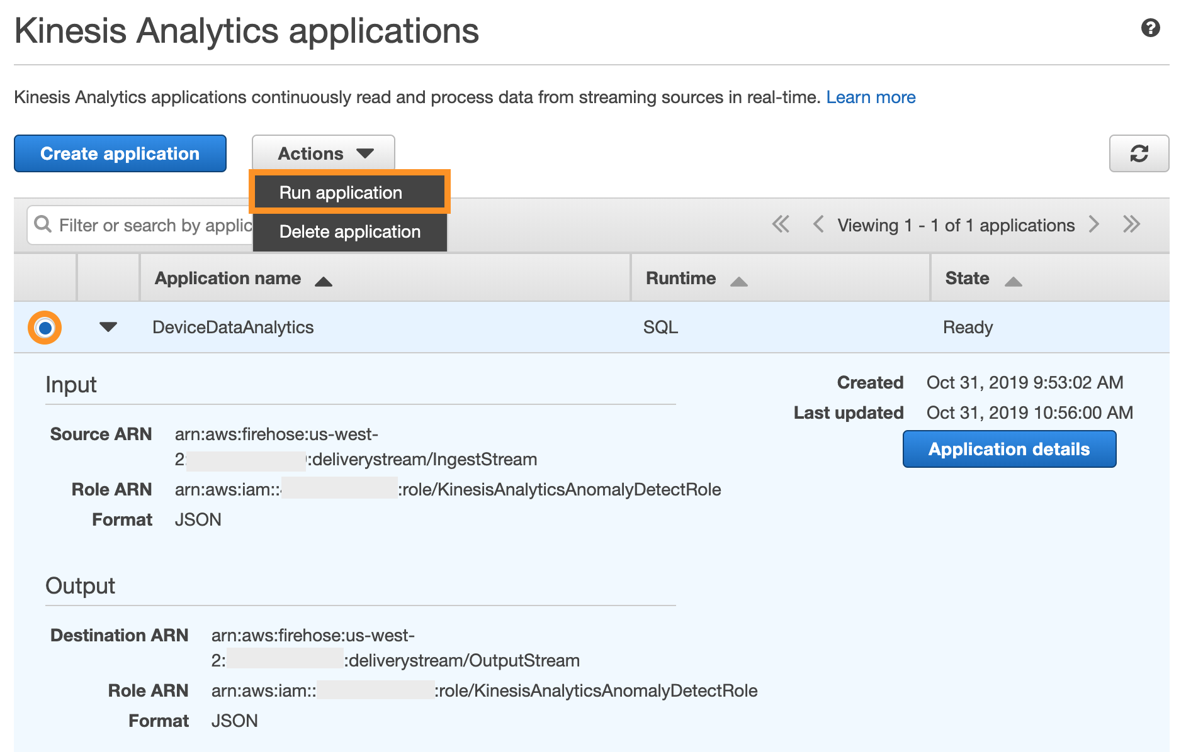This screenshot has width=1186, height=752.
Task: Click the search magnifier icon
Action: pos(43,224)
